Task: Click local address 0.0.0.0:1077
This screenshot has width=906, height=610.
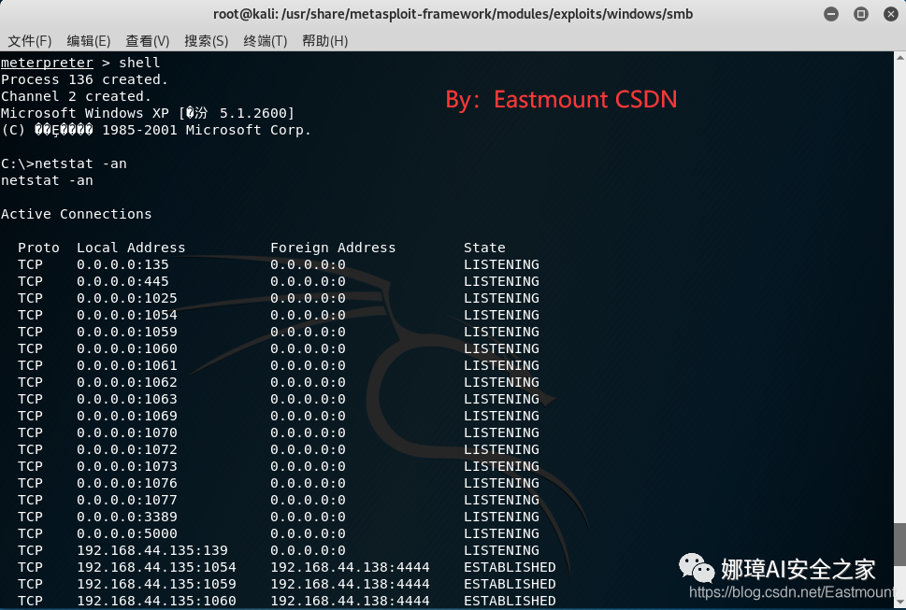Action: 126,500
